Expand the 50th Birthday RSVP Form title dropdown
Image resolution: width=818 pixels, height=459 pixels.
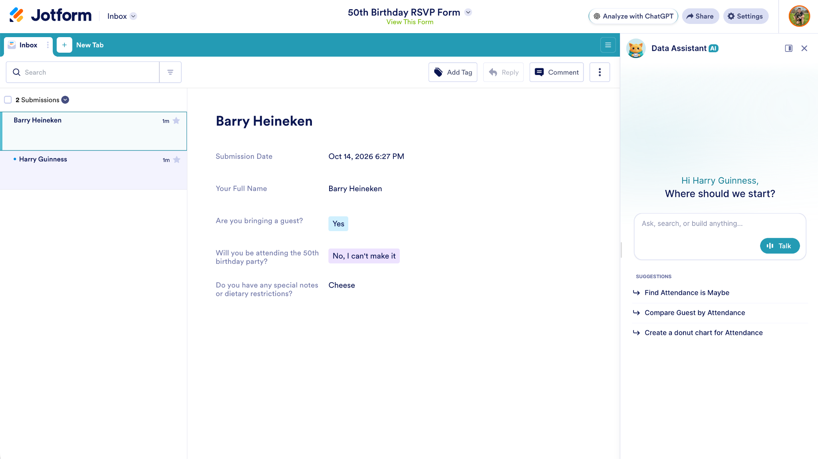469,12
